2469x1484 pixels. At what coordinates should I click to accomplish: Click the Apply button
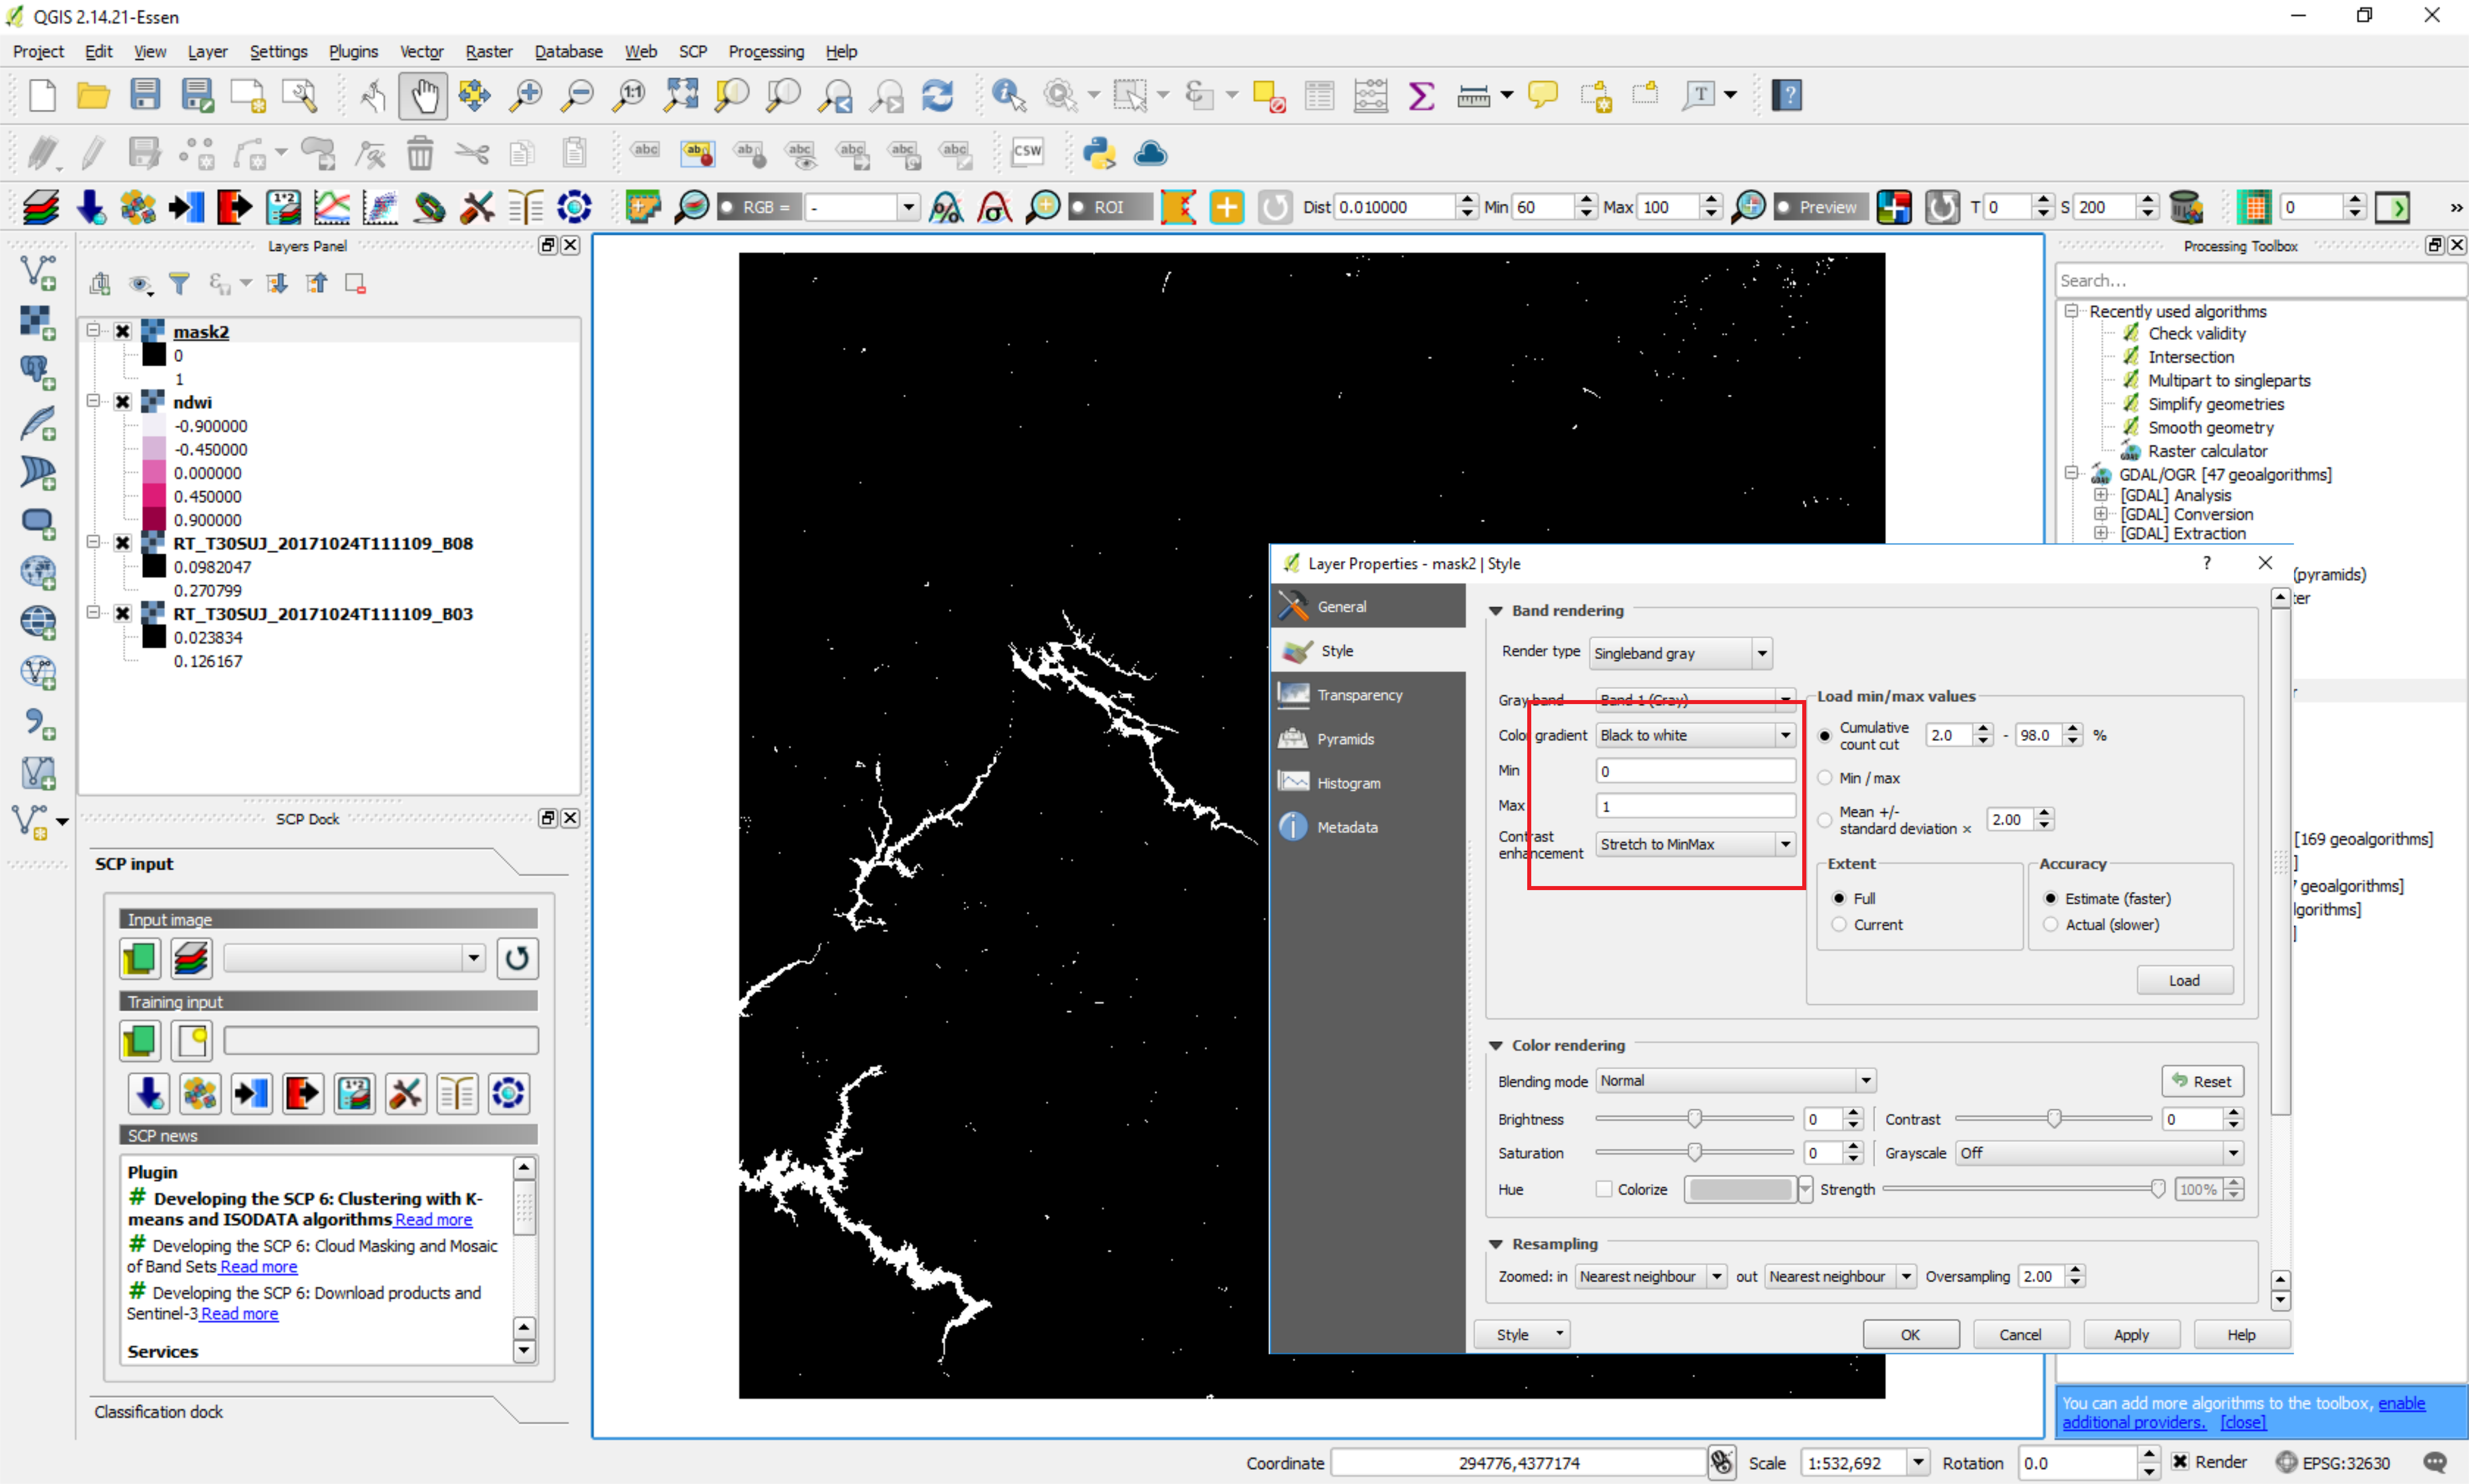[x=2130, y=1334]
